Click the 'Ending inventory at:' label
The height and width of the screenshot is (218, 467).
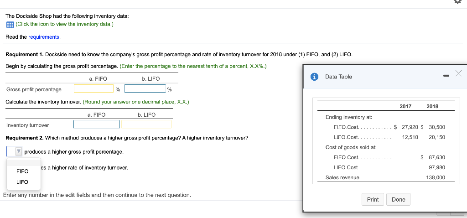coord(349,117)
